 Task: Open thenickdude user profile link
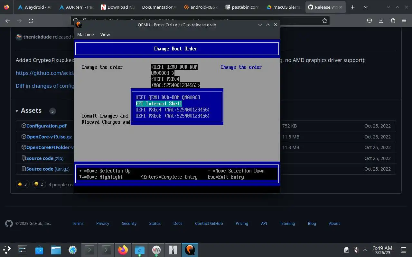pos(37,37)
